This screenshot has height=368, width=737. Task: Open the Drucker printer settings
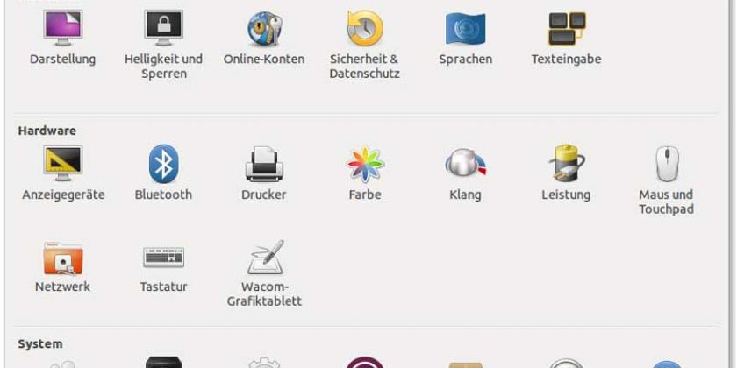264,165
